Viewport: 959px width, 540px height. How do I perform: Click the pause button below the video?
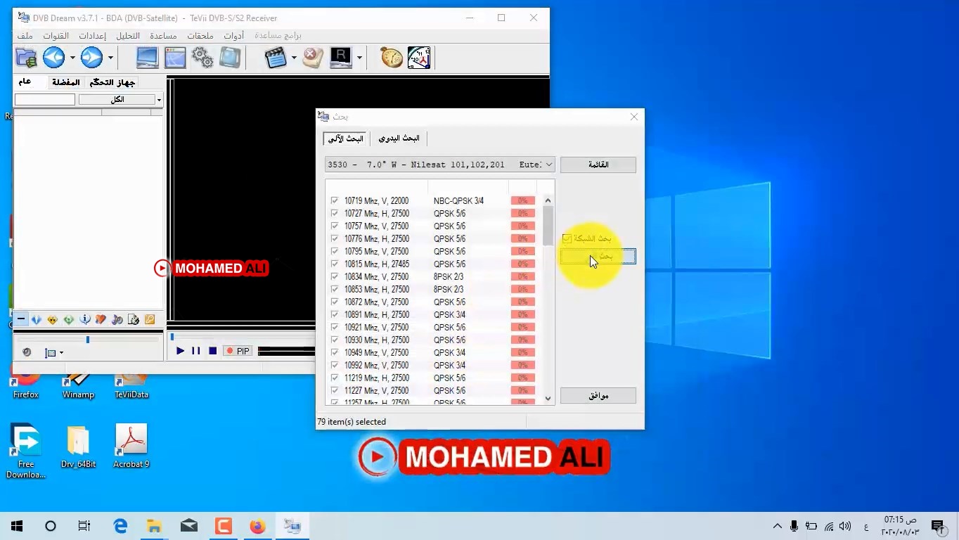click(x=196, y=351)
